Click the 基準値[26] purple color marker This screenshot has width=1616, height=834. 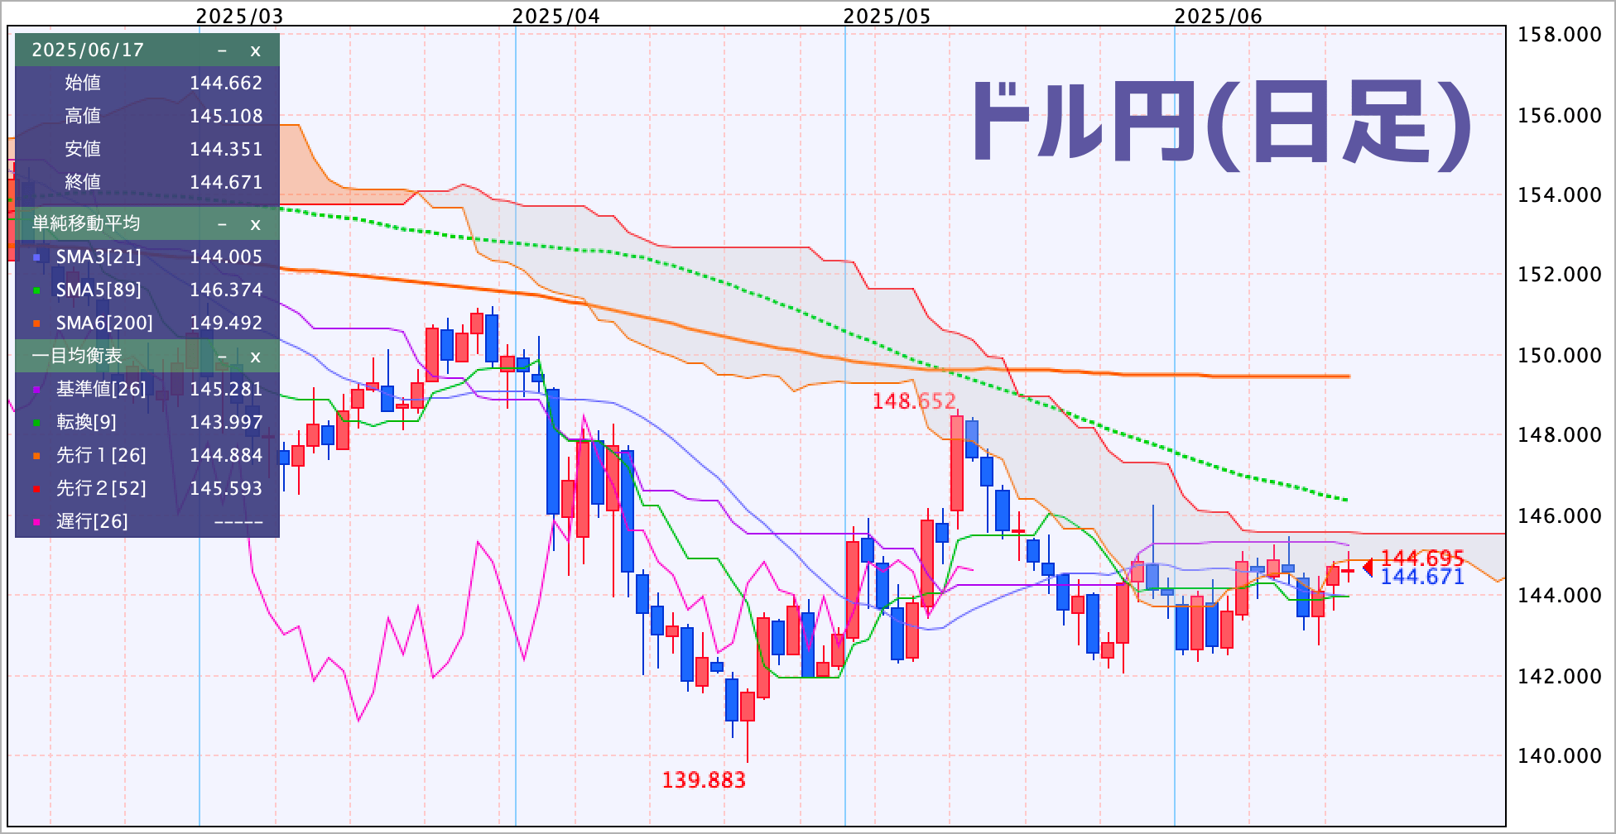[36, 391]
